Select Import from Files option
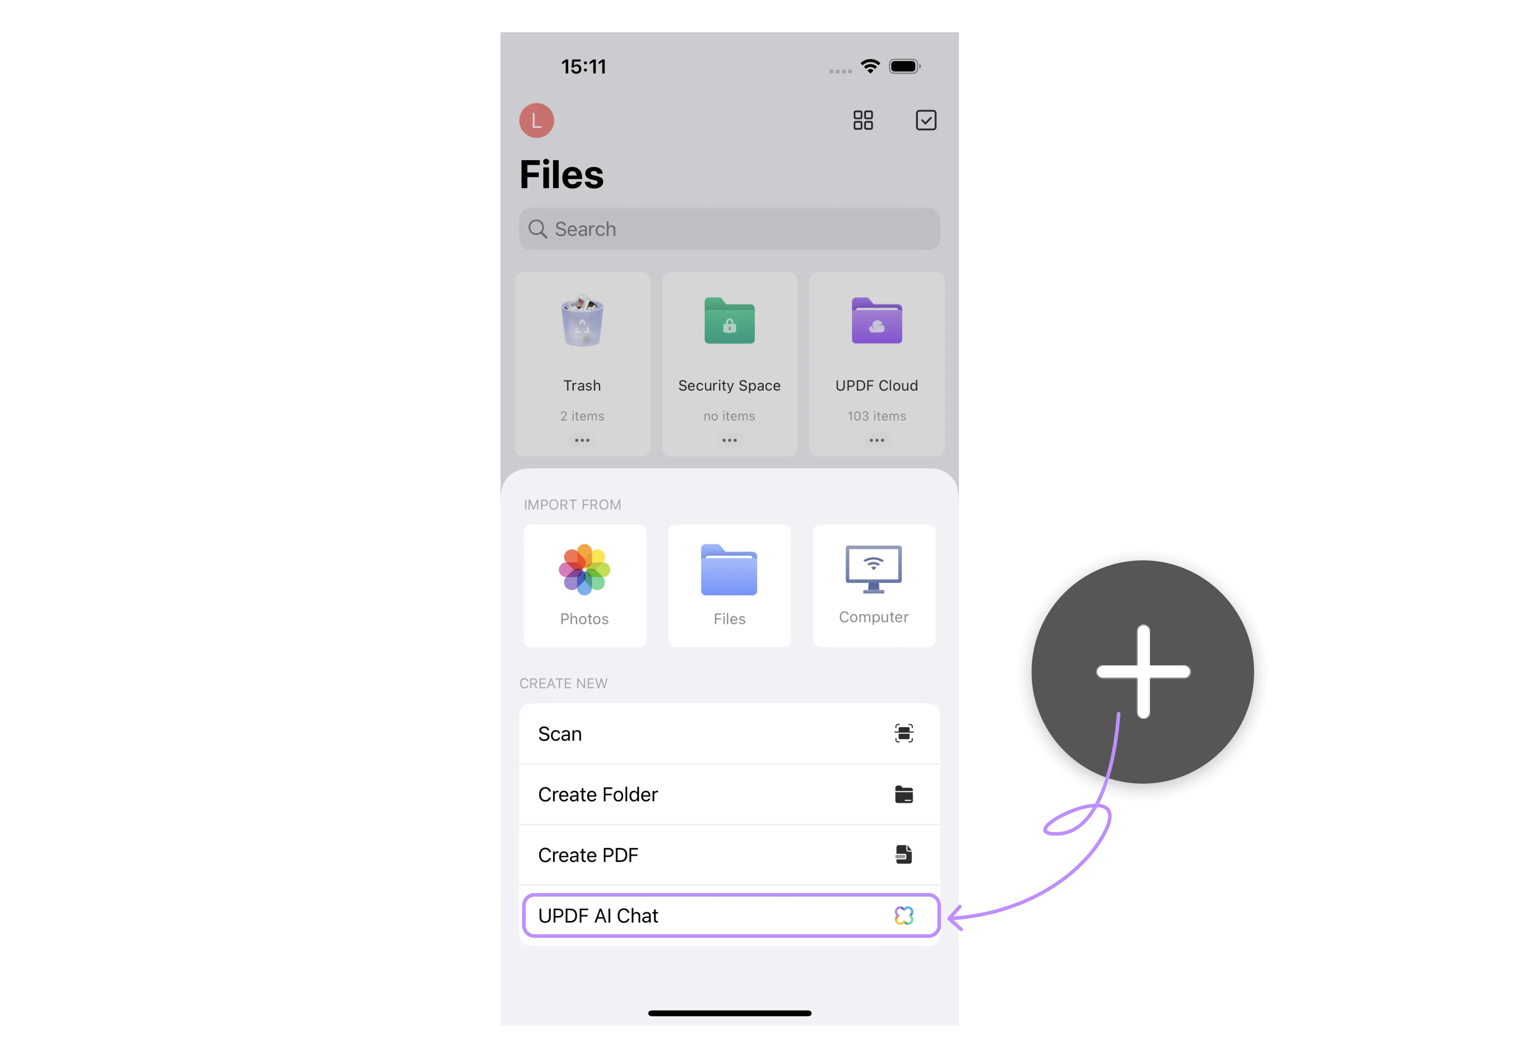 (728, 582)
